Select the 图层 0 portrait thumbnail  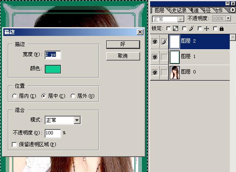175,73
